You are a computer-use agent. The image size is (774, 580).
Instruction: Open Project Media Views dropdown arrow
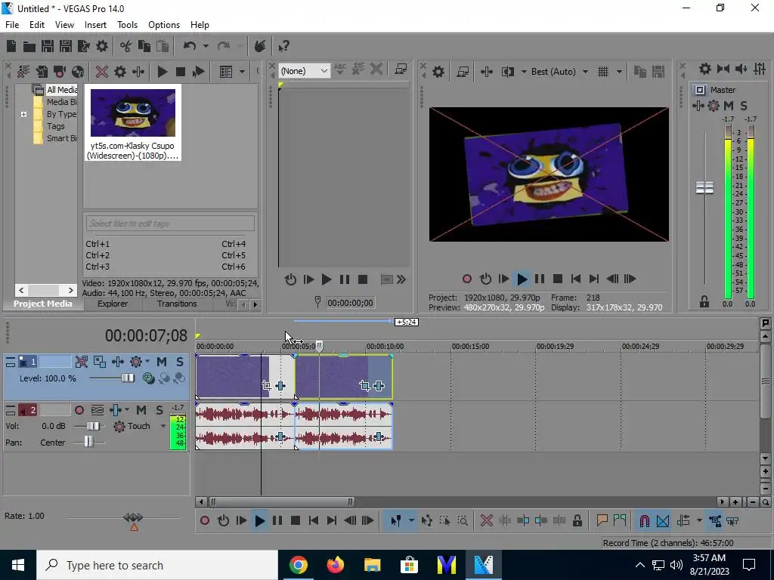point(242,72)
